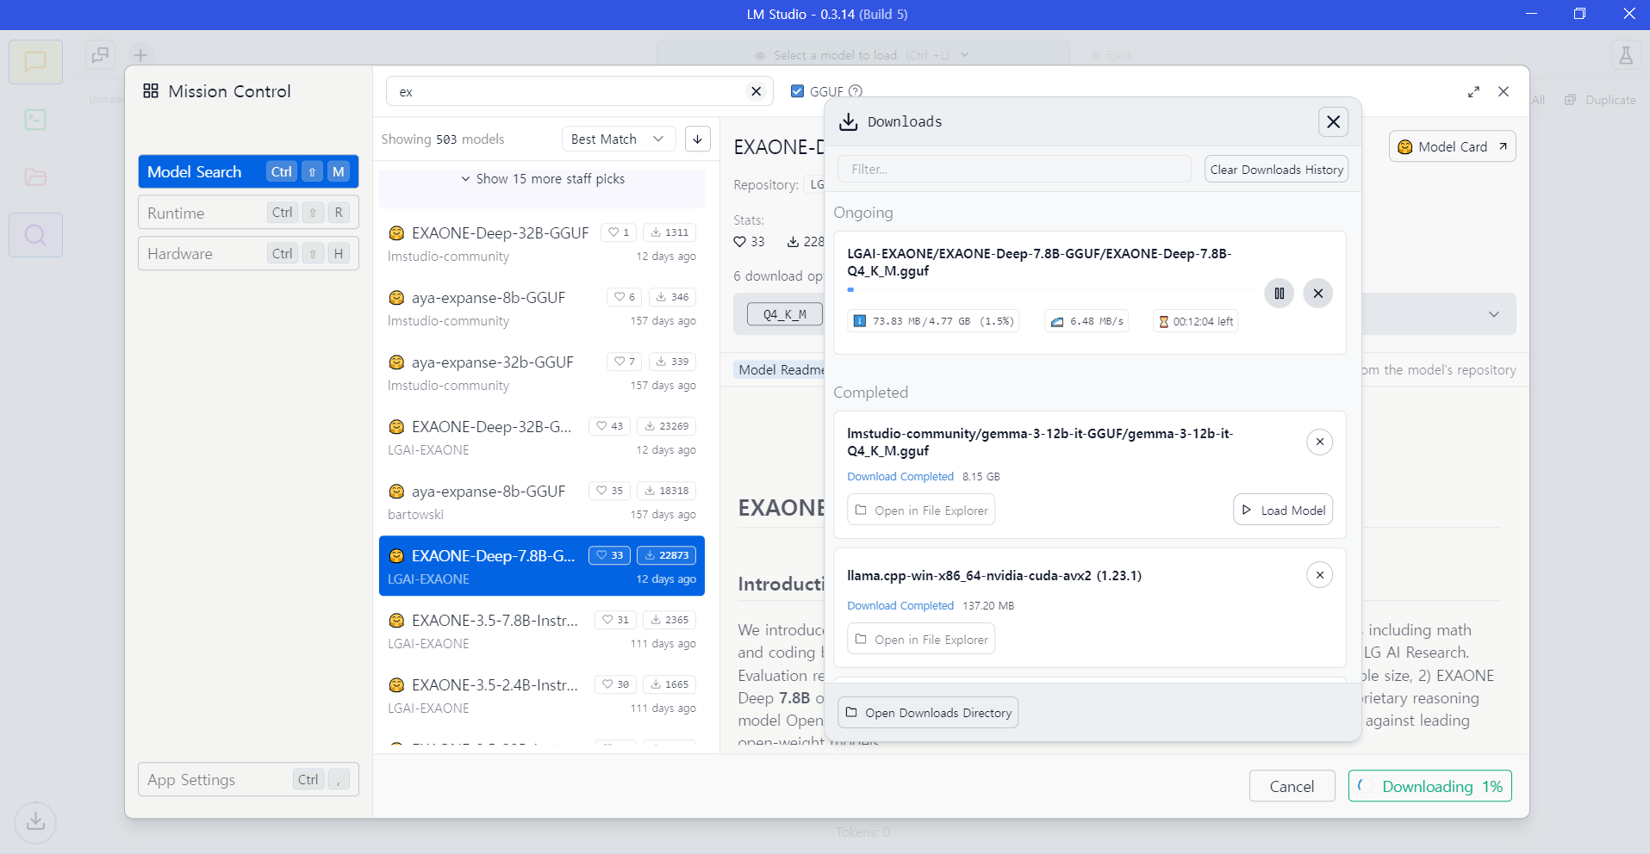Cancel the ongoing EXAONE download

tap(1318, 294)
